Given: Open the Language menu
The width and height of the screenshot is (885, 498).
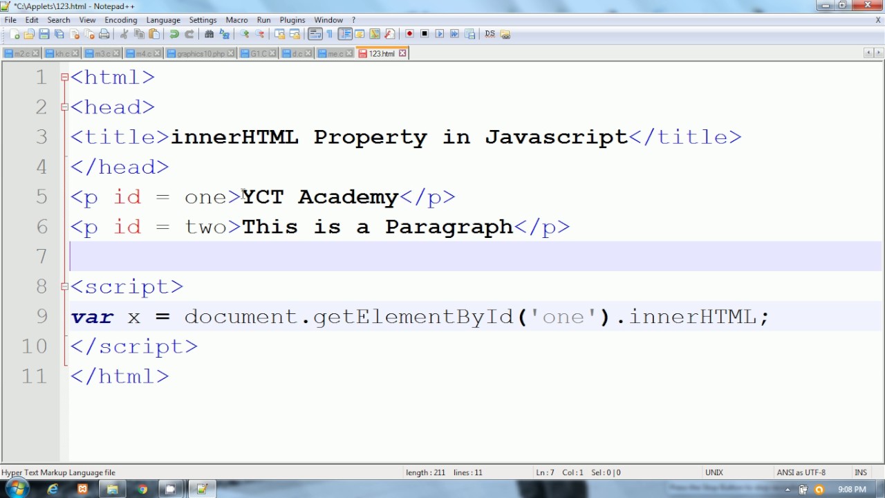Looking at the screenshot, I should tap(163, 20).
